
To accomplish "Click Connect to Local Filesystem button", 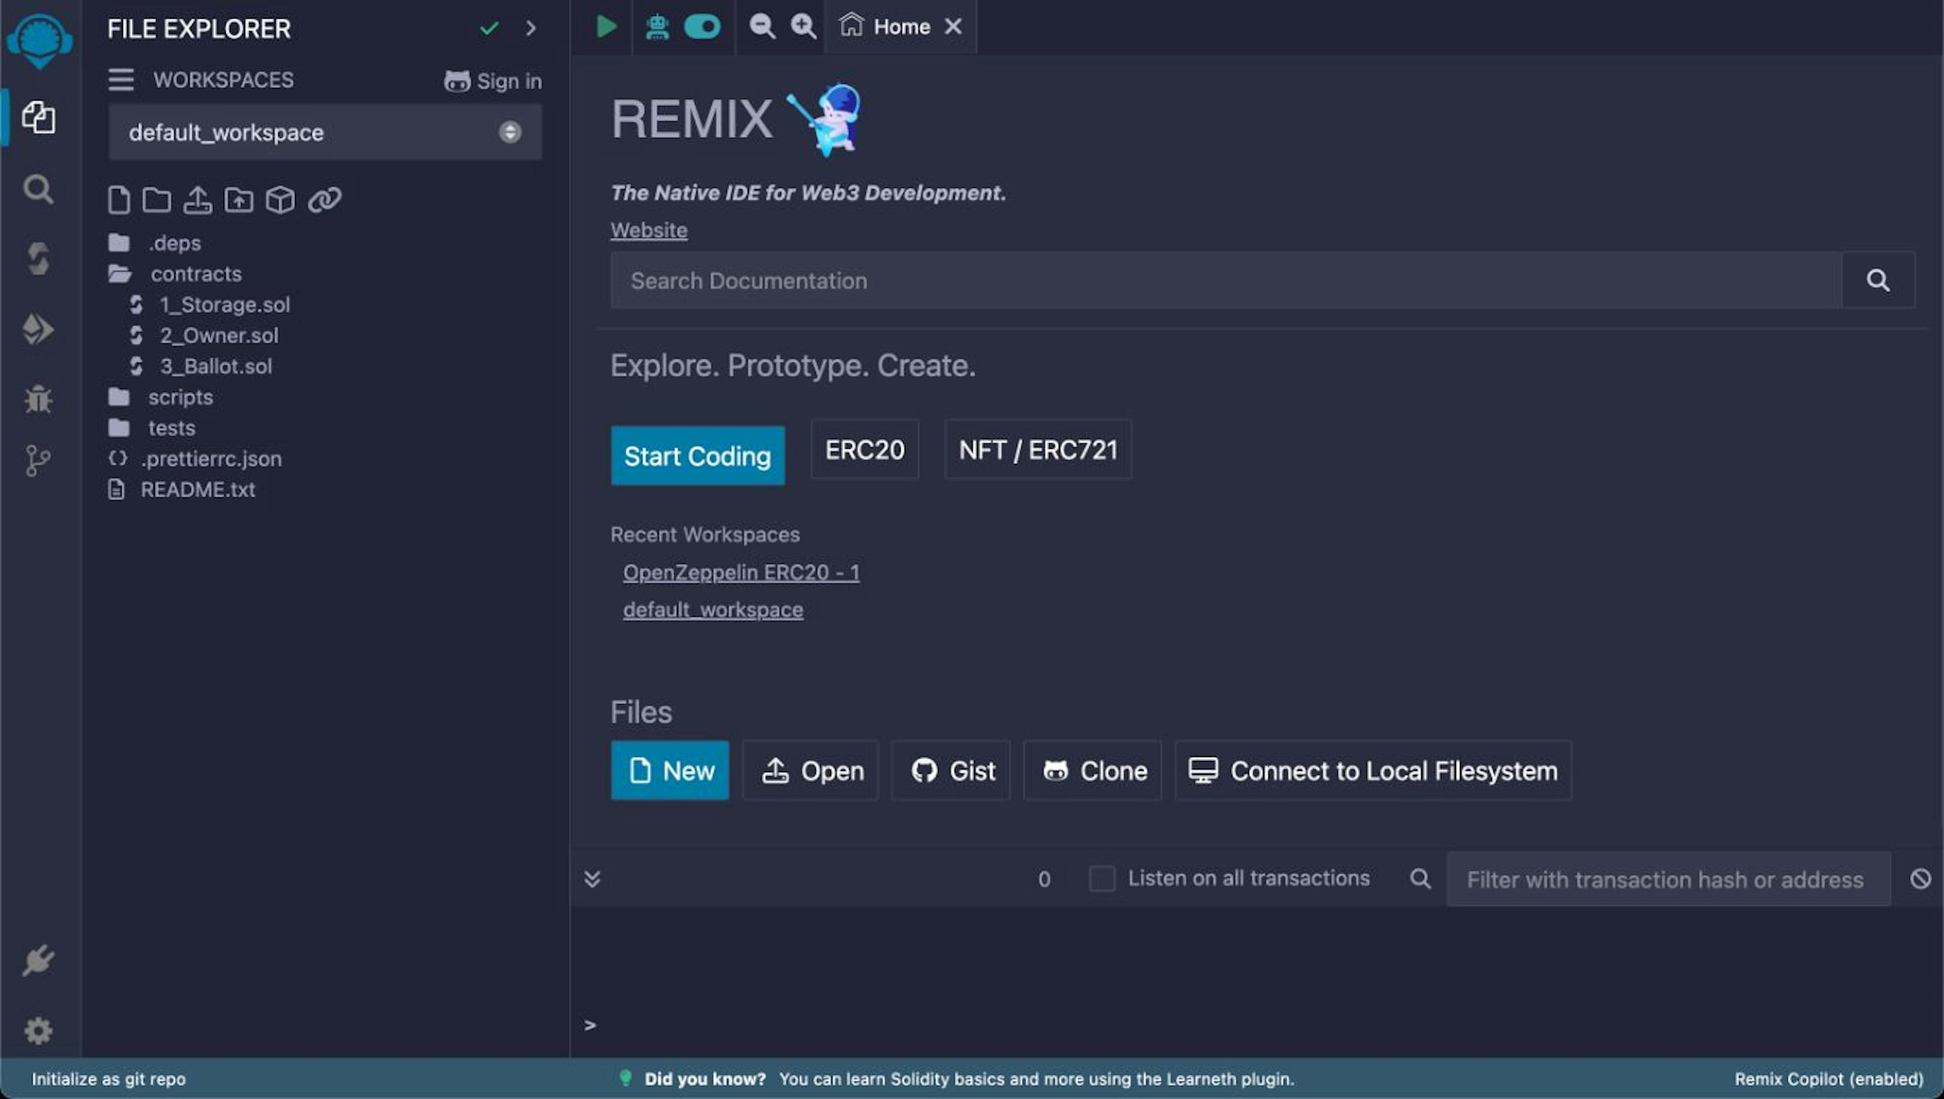I will (1372, 771).
